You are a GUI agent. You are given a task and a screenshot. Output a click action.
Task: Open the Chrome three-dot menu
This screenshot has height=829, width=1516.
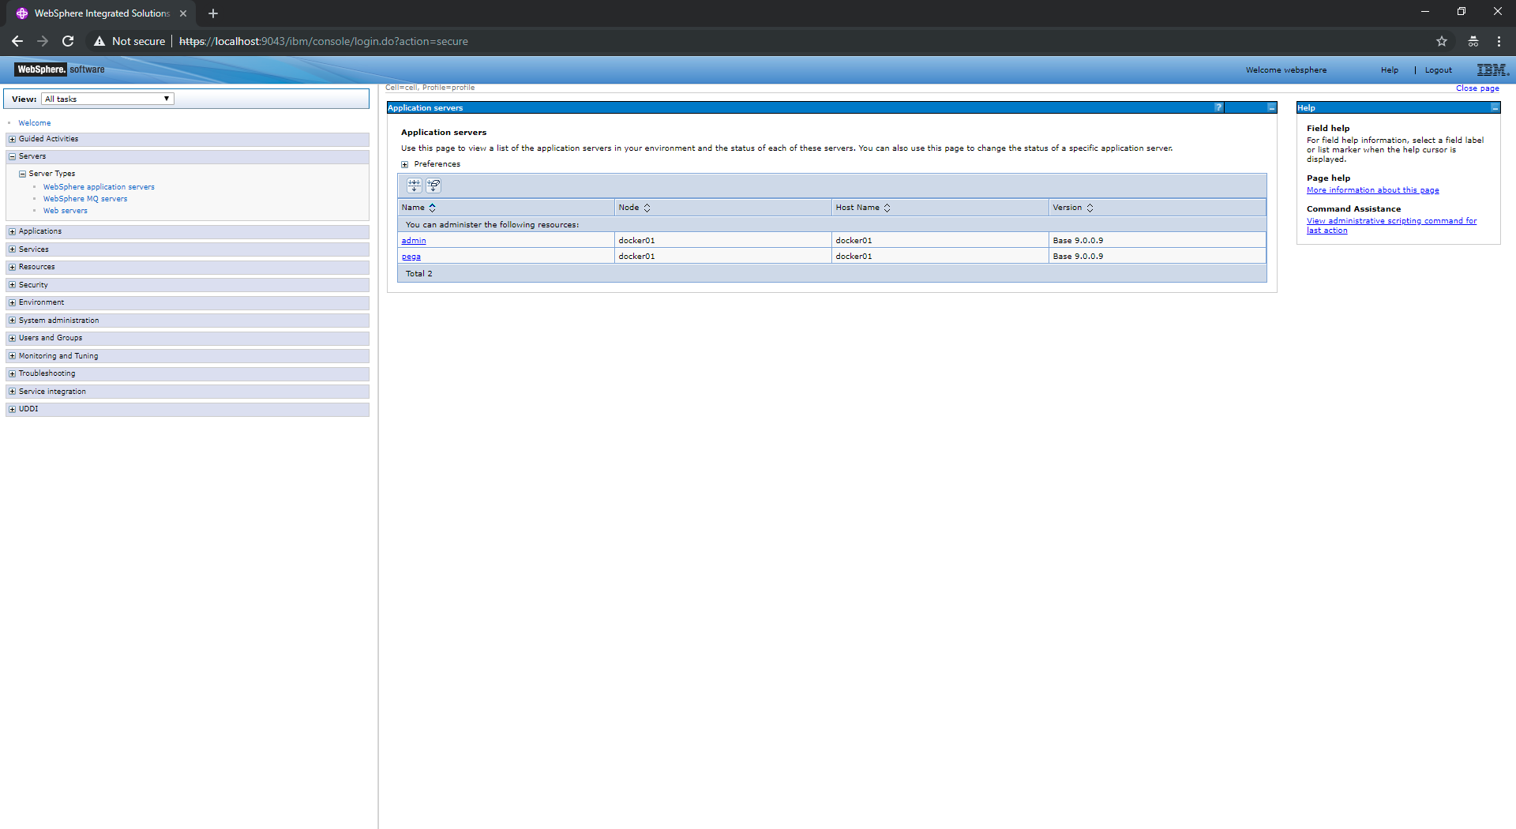pyautogui.click(x=1499, y=41)
